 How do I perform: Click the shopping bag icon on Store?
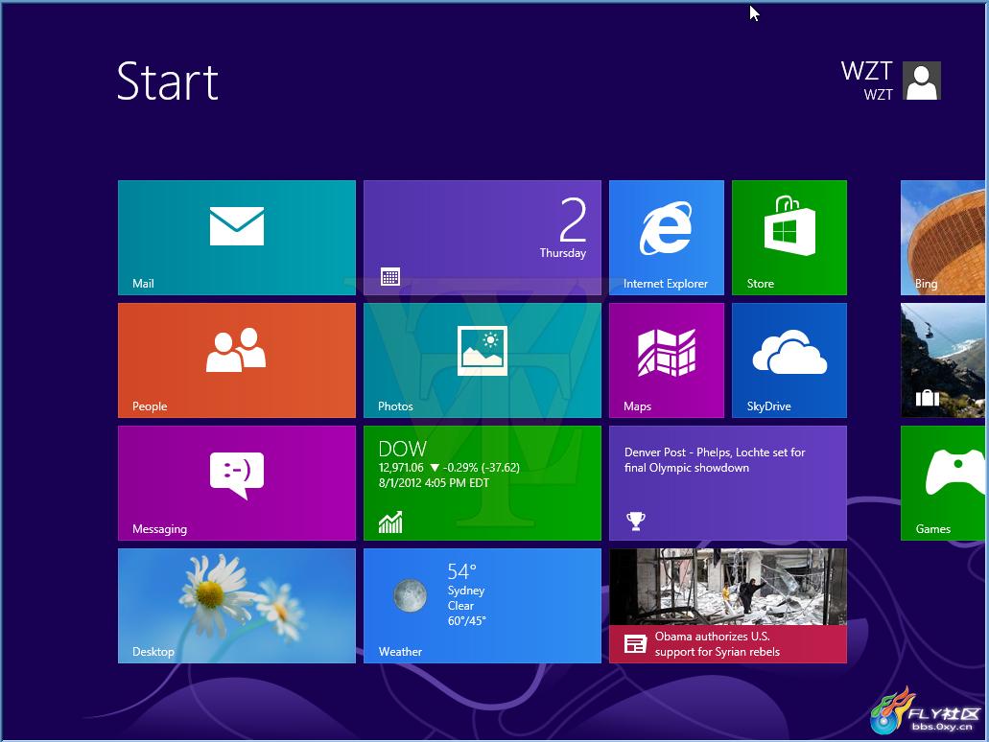coord(789,225)
